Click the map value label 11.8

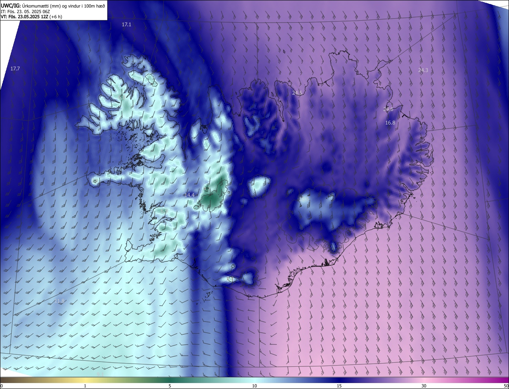(59, 301)
